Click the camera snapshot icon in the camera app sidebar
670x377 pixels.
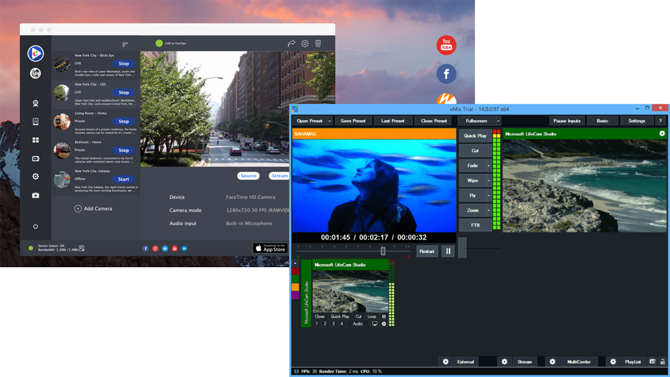point(36,195)
